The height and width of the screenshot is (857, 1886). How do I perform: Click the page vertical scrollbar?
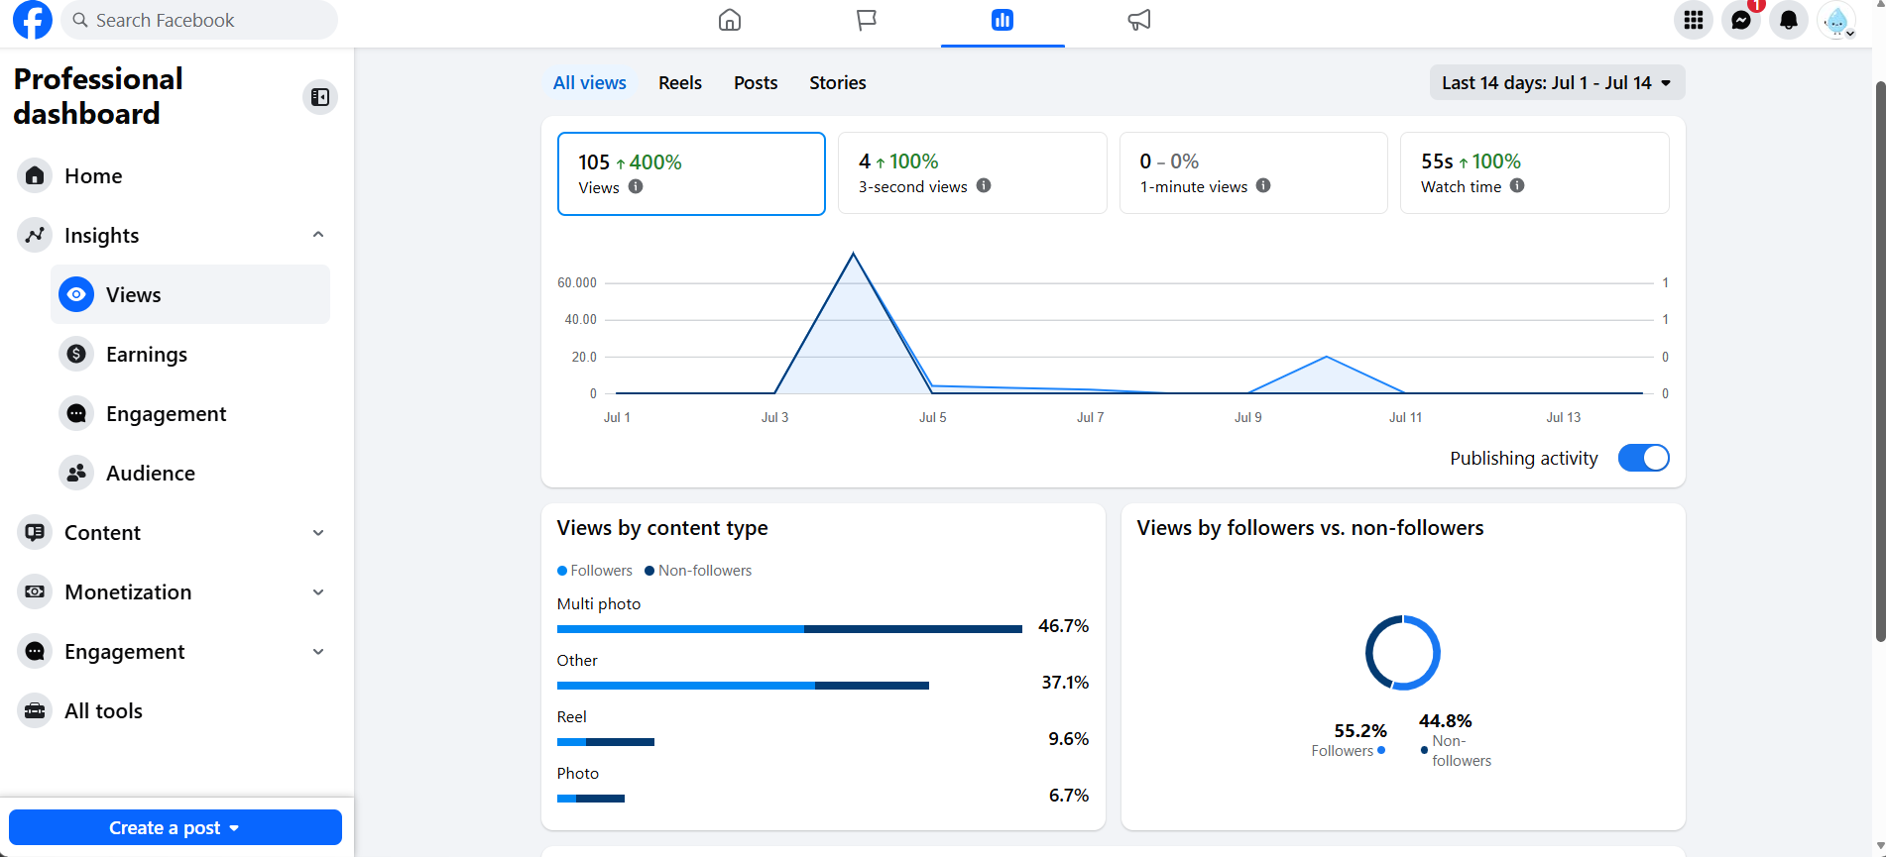[1880, 362]
